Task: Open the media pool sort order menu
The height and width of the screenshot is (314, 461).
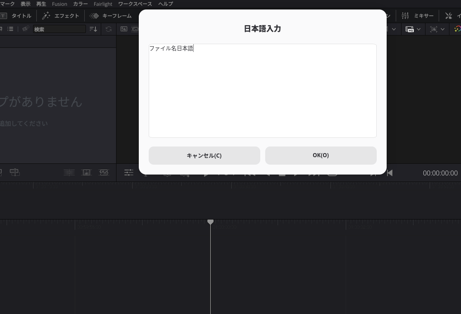Action: pos(93,29)
